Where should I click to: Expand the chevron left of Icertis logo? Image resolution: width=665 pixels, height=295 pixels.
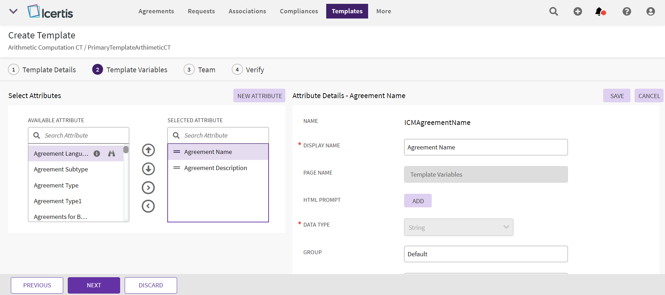point(13,11)
